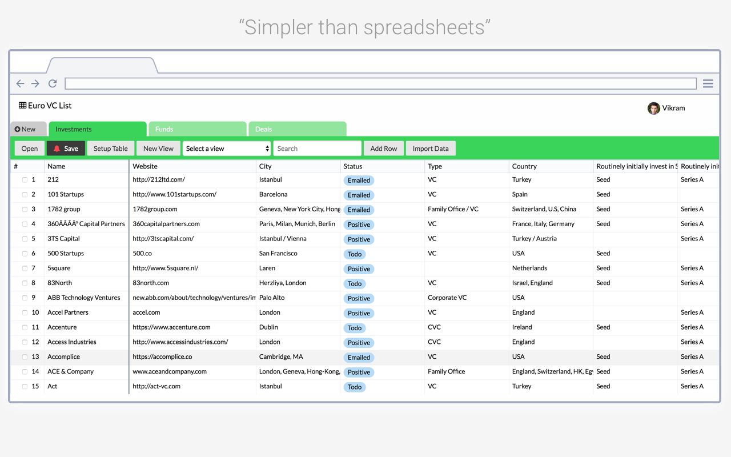731x457 pixels.
Task: Select the checkbox for 1782 group row
Action: [25, 210]
